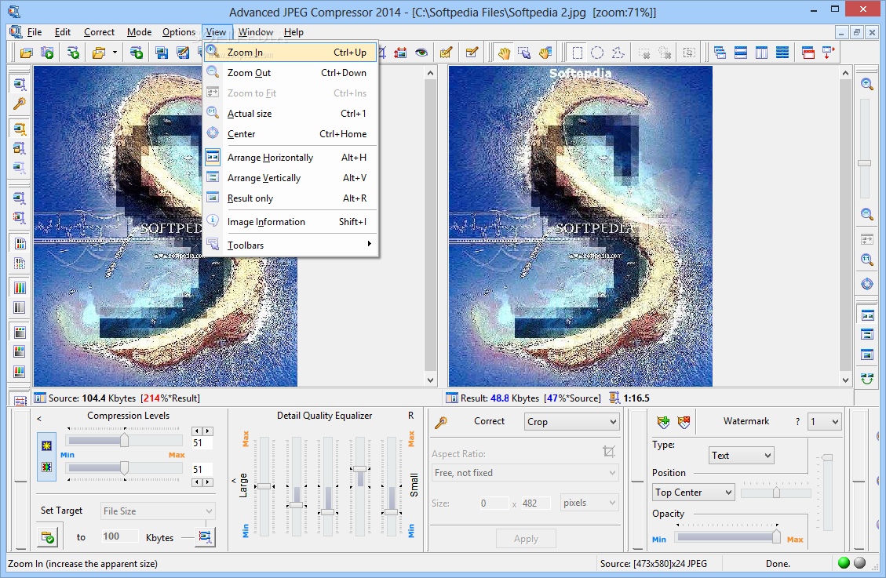Select the rectangular selection tool
The image size is (886, 578).
tap(577, 53)
